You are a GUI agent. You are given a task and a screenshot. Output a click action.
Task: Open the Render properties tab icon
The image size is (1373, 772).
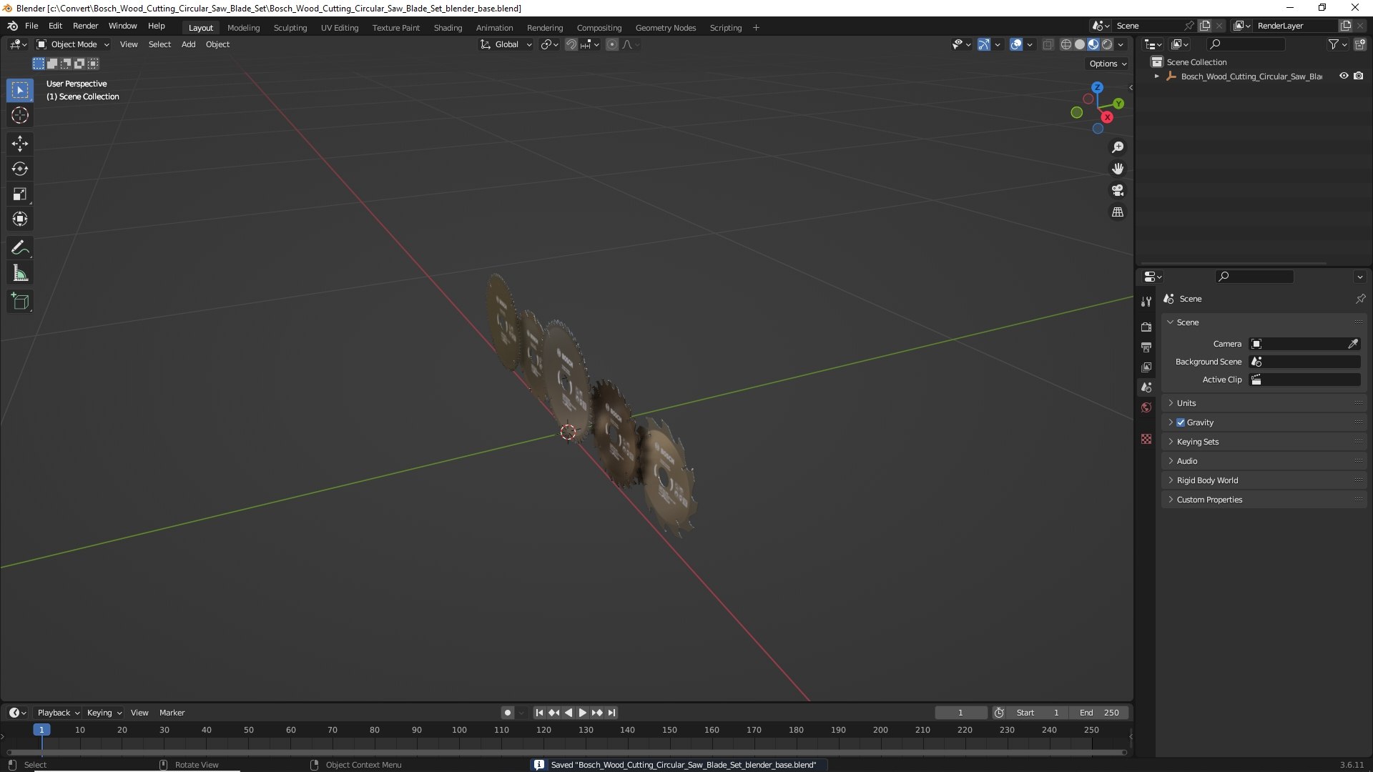click(1146, 327)
